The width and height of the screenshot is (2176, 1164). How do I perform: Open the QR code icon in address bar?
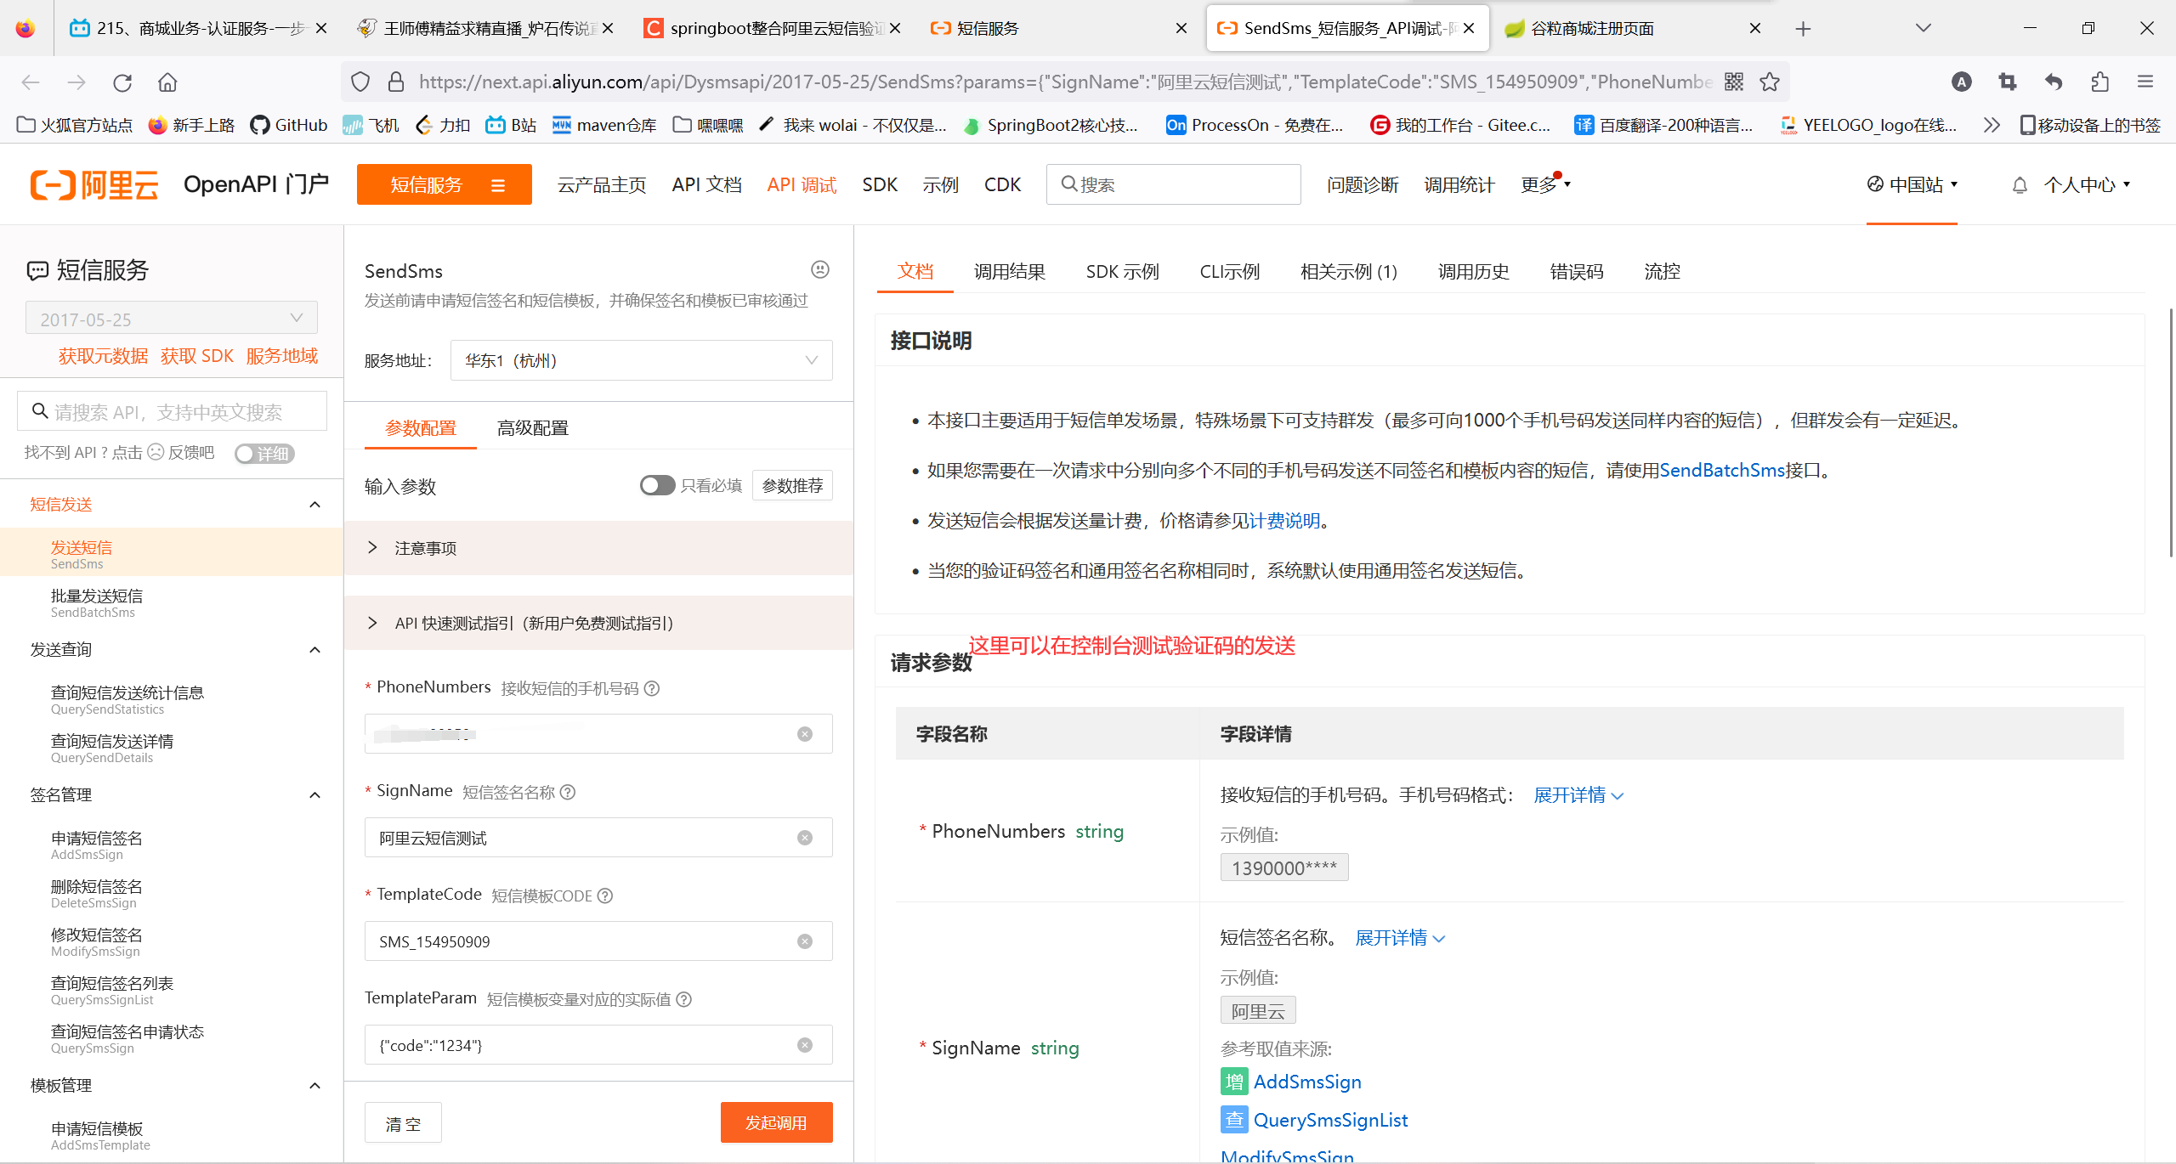click(1733, 82)
